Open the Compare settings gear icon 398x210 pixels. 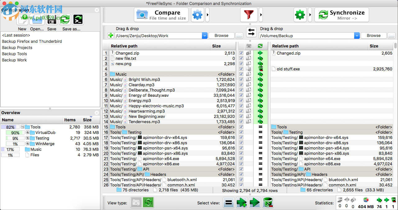197,15
